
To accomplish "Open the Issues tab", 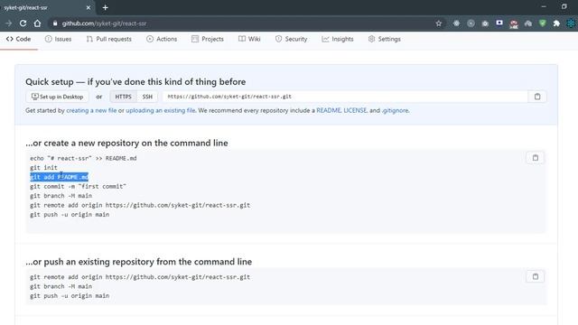I will pyautogui.click(x=58, y=39).
